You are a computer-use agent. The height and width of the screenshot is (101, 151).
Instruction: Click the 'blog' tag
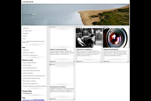point(42,100)
